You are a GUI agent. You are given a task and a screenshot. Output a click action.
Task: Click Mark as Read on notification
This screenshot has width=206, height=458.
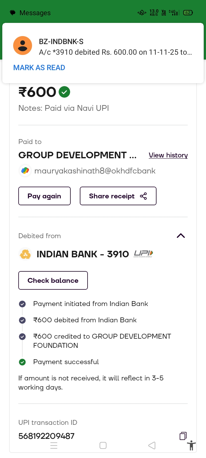(39, 68)
